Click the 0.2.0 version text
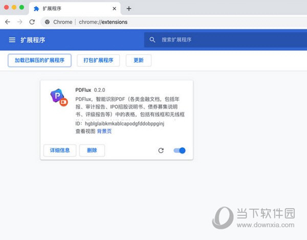The width and height of the screenshot is (307, 240). 99,90
